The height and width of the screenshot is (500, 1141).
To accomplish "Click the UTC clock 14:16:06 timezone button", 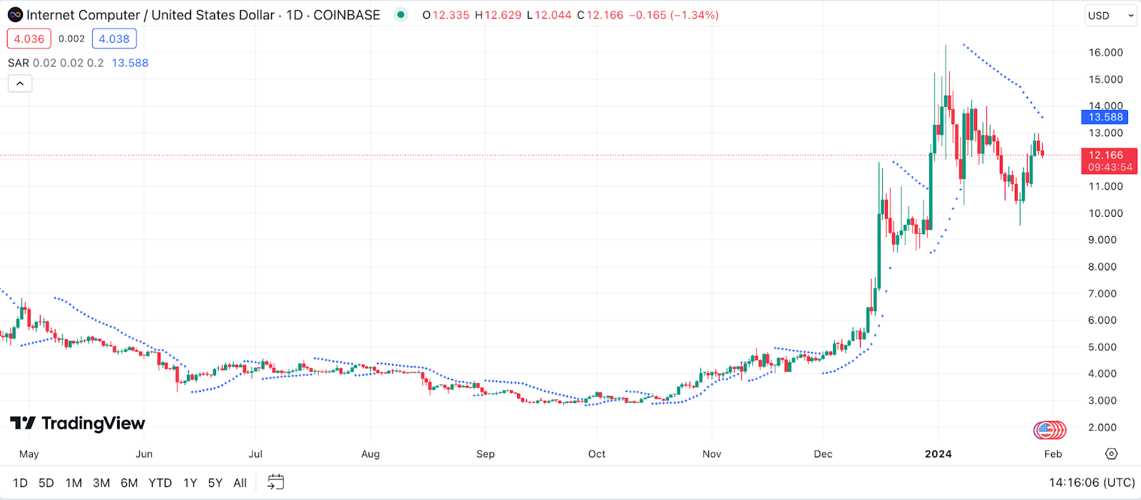I will point(1091,483).
